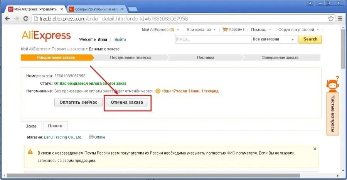Reload the page with the refresh icon
Image resolution: width=347 pixels, height=180 pixels.
26,19
